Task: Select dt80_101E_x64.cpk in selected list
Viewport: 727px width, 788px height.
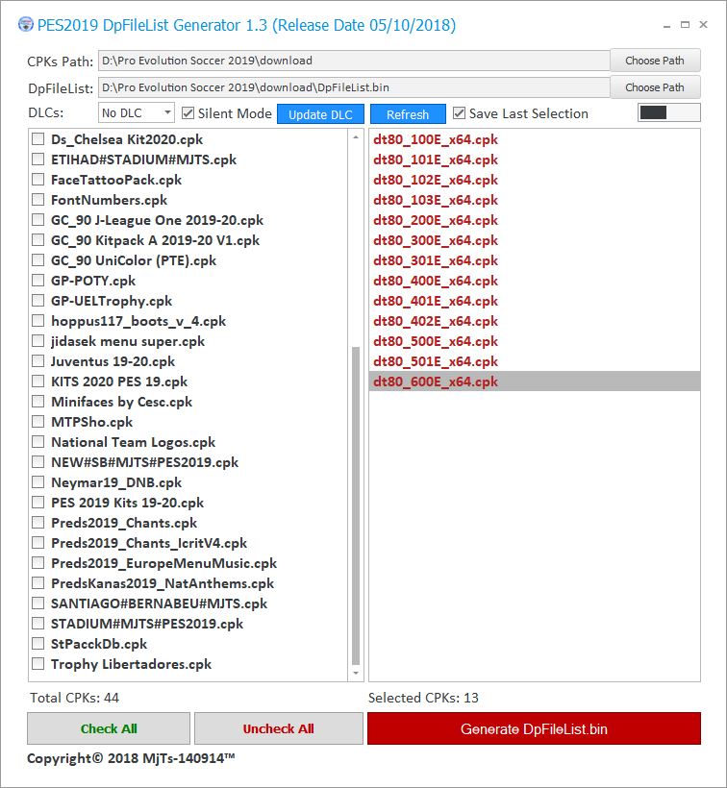Action: (535, 160)
